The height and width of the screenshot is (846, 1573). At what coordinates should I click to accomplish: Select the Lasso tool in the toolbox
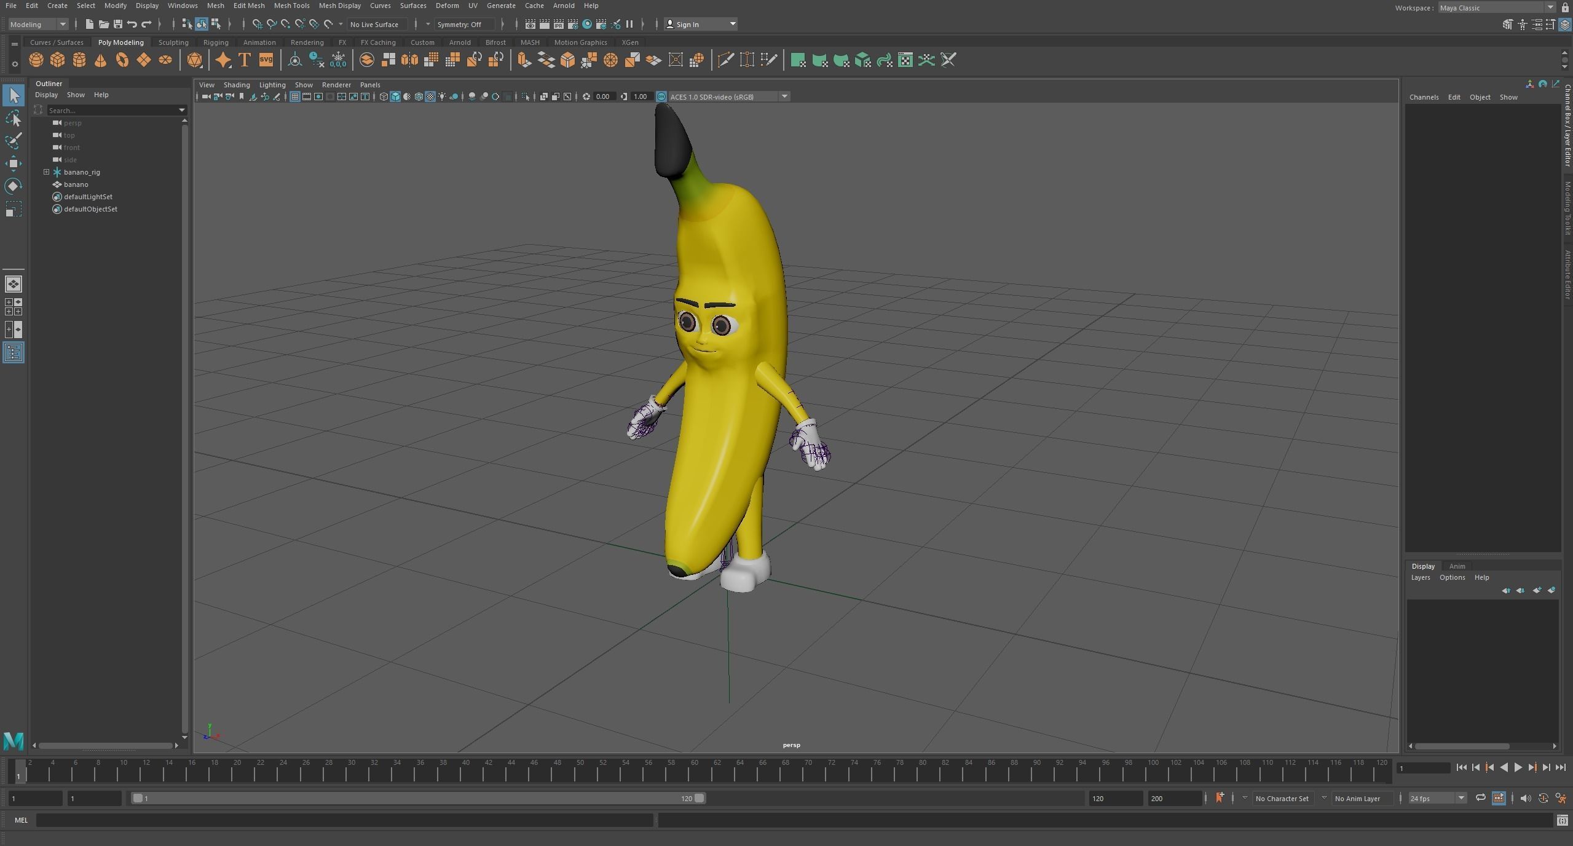14,118
